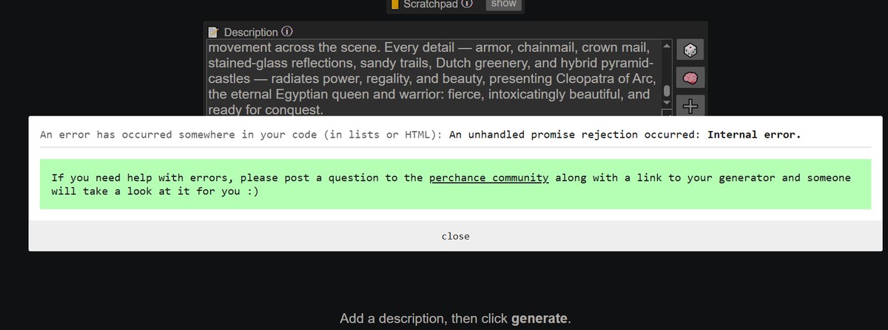The width and height of the screenshot is (888, 330).
Task: Open the perchance community link
Action: pyautogui.click(x=488, y=178)
